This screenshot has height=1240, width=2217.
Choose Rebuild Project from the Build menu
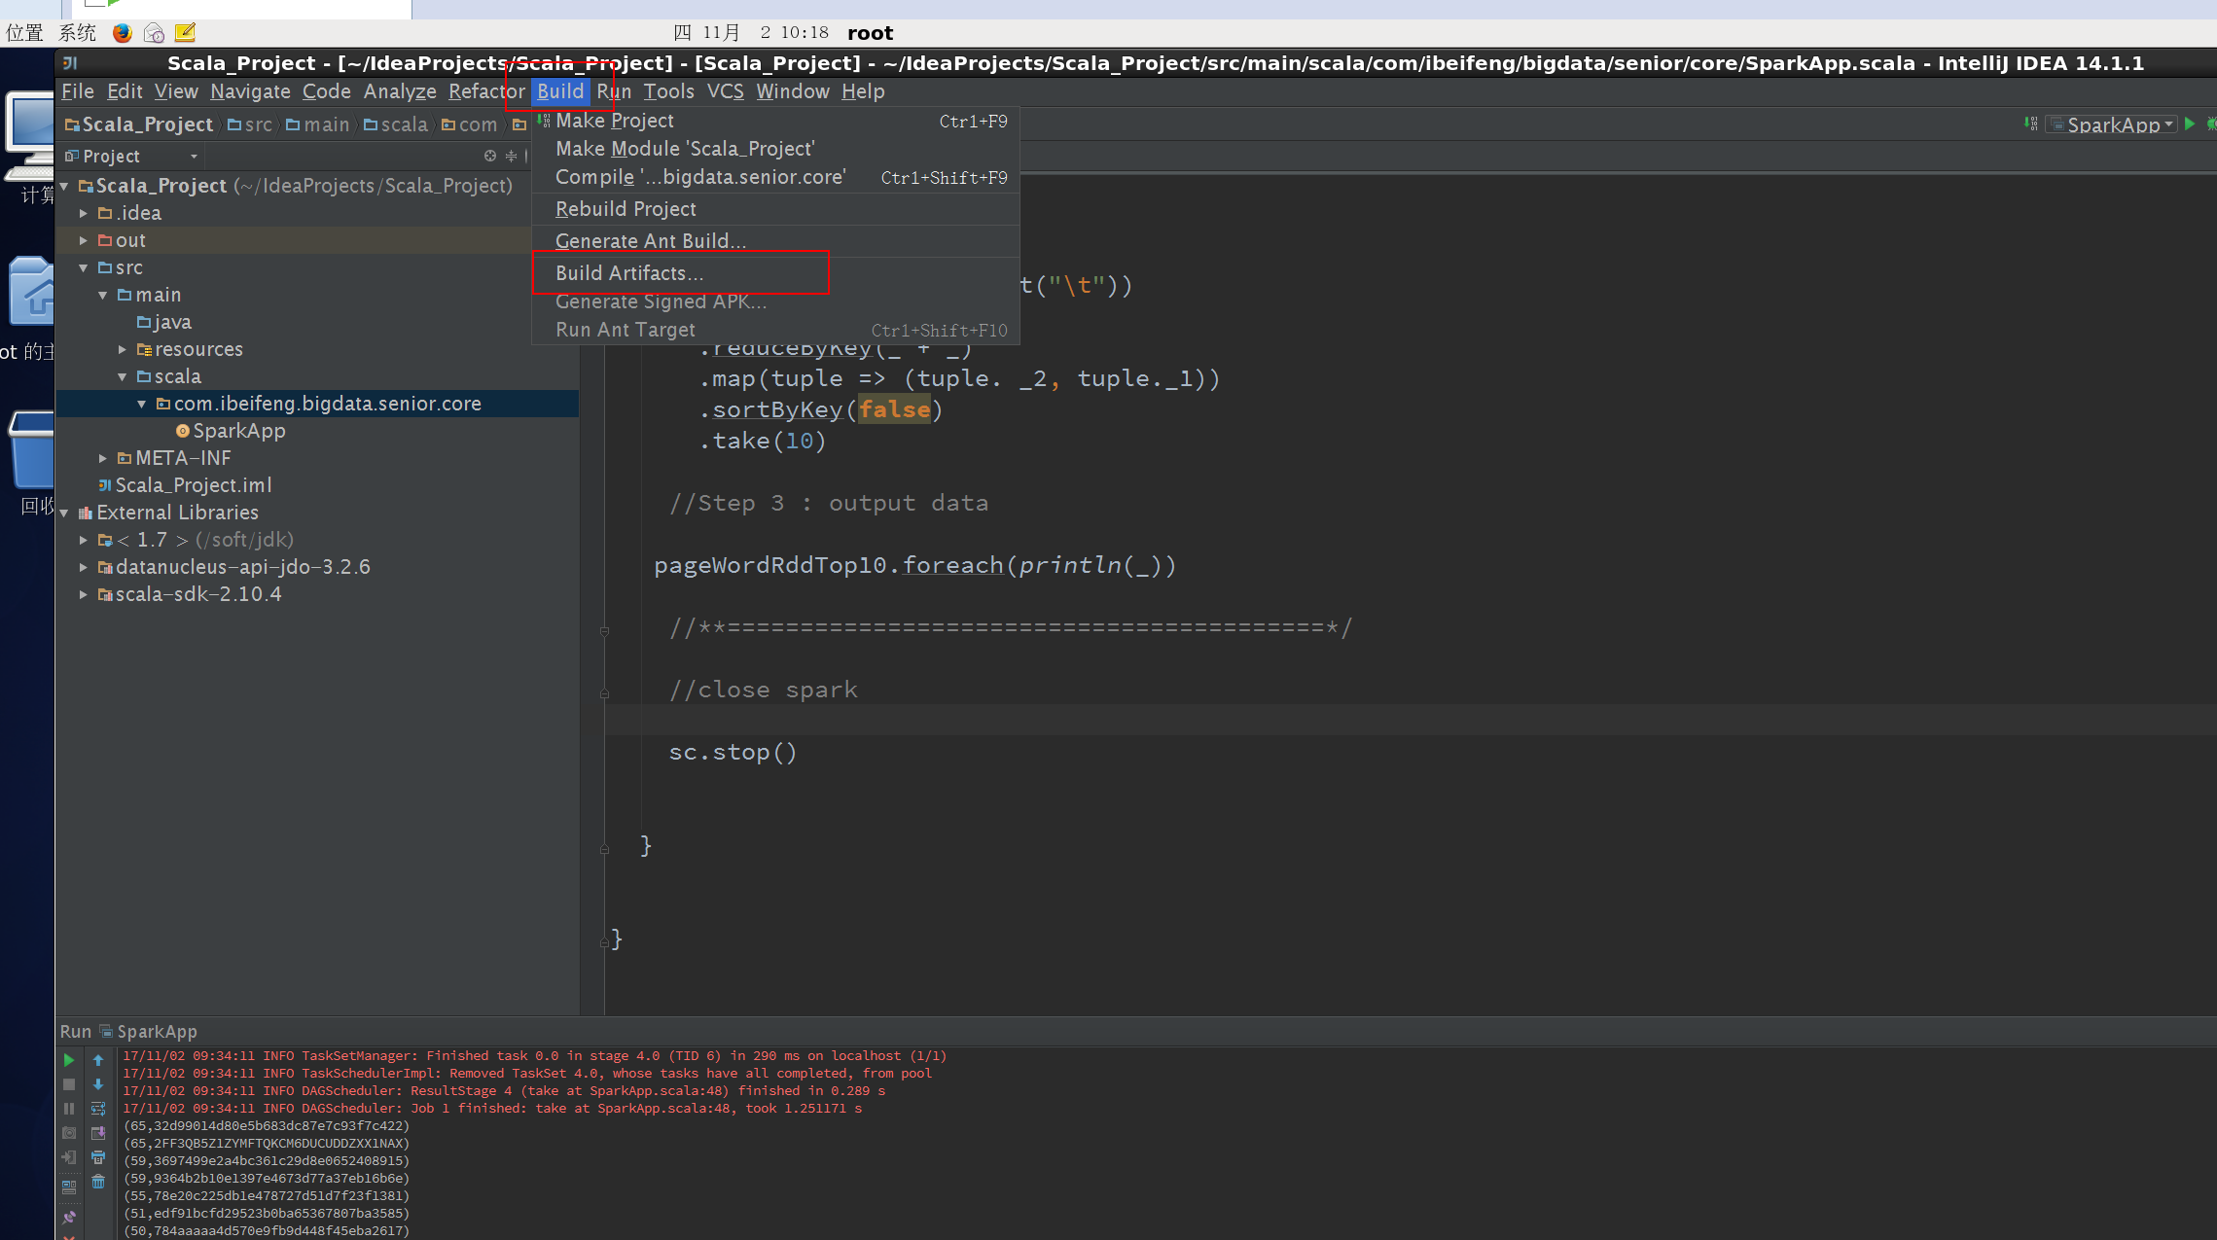tap(775, 209)
